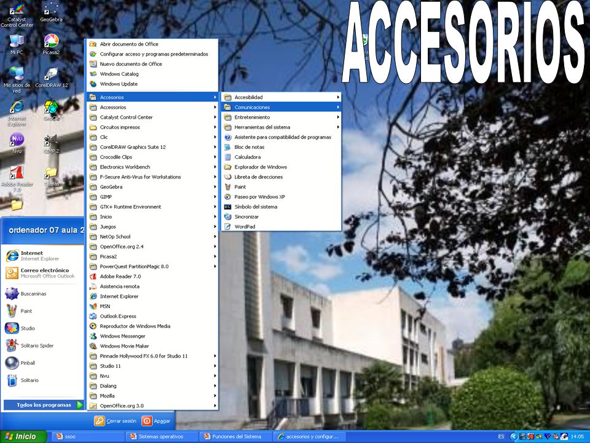Choose Nuevo documento de Office
Viewport: 590px width, 443px height.
click(152, 64)
